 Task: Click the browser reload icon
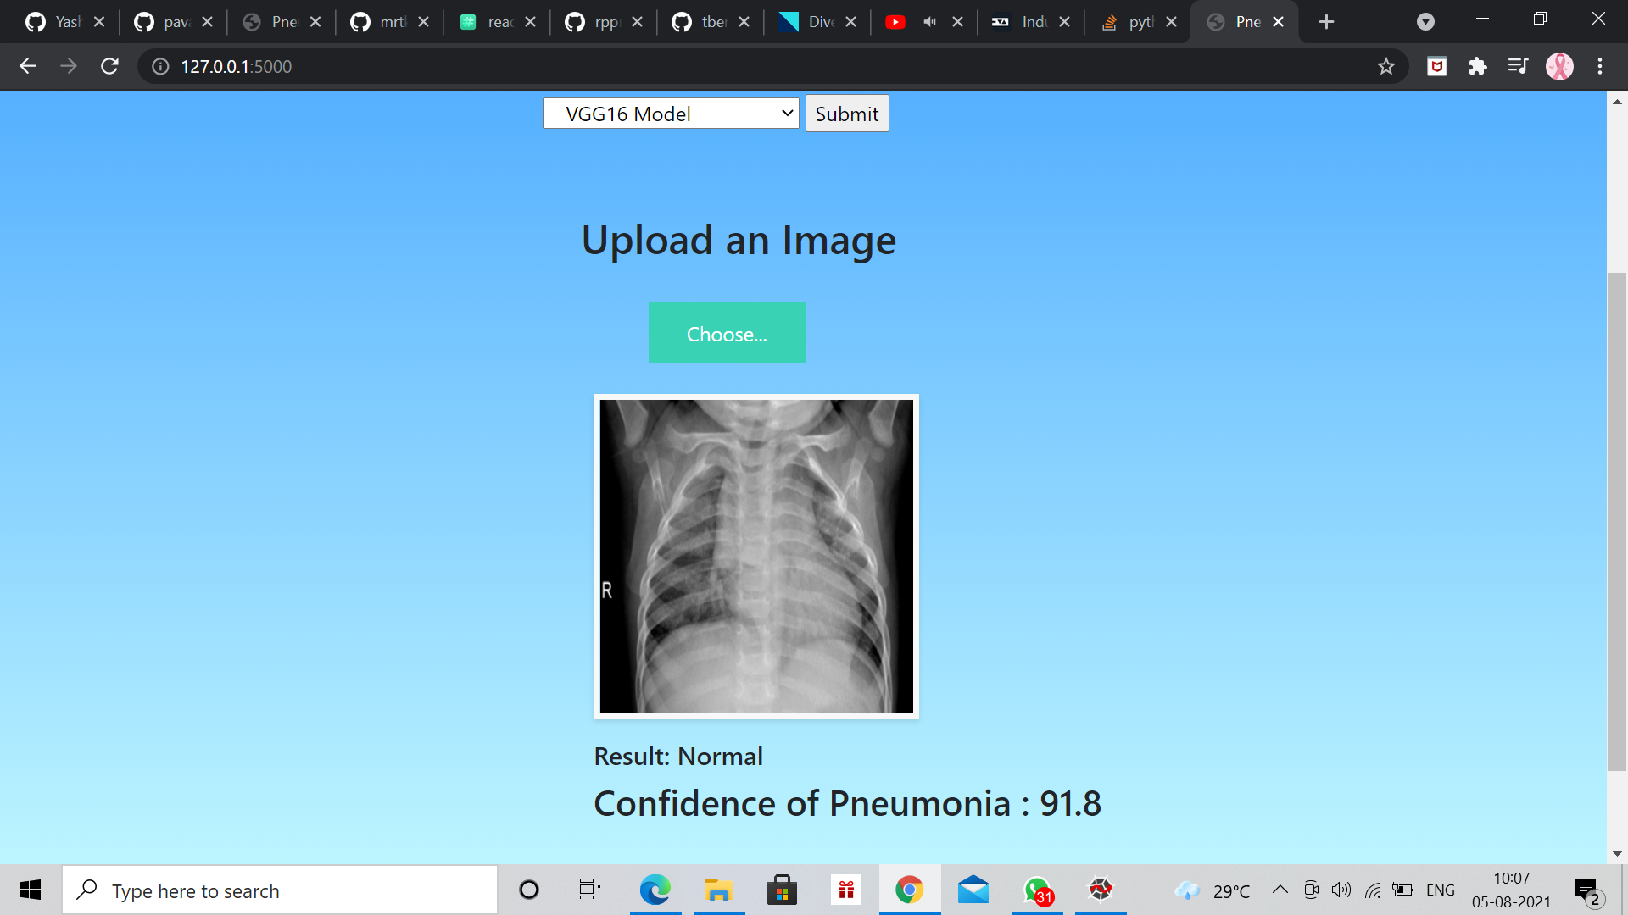click(x=109, y=66)
